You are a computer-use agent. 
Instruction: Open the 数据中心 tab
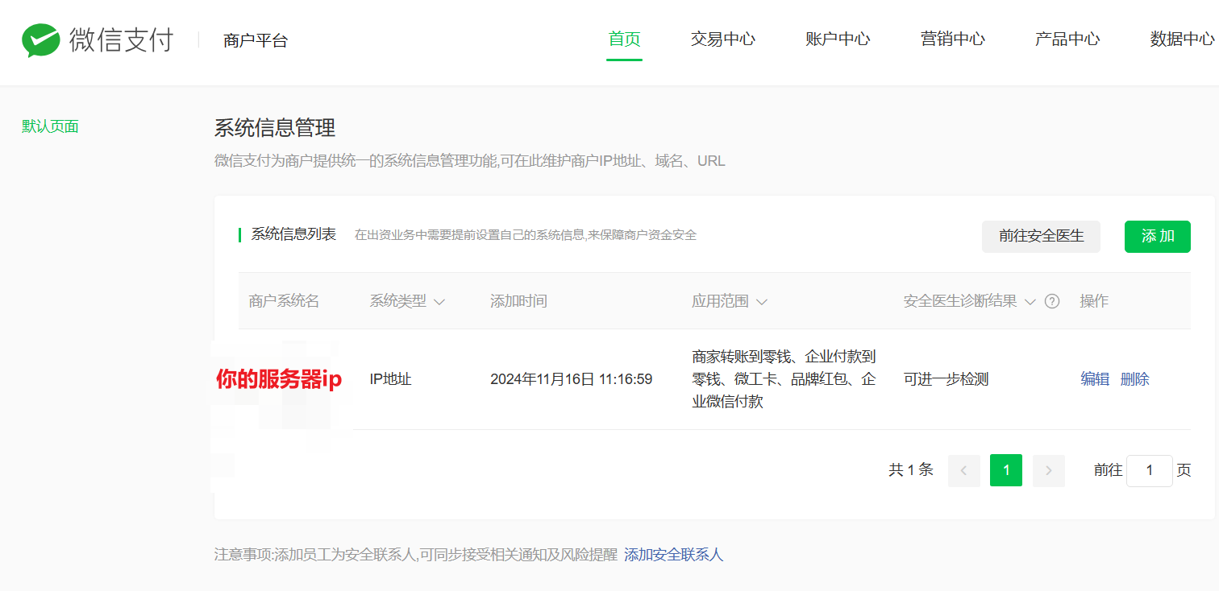click(x=1183, y=39)
